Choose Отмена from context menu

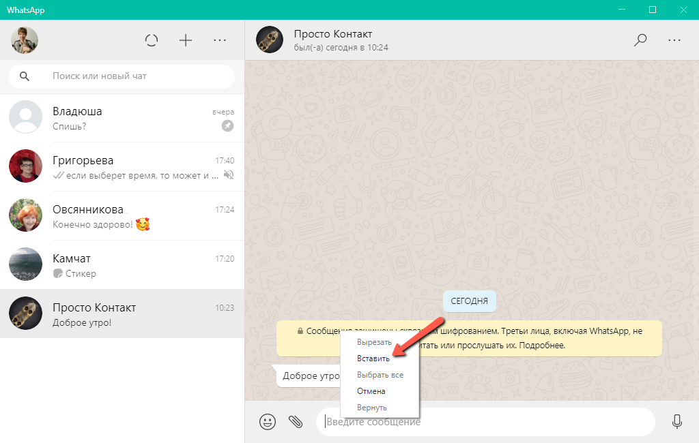371,391
